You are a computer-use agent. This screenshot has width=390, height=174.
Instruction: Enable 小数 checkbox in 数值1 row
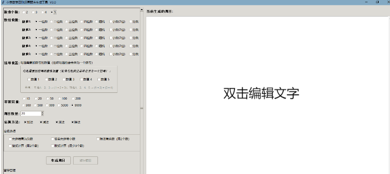tap(111, 22)
